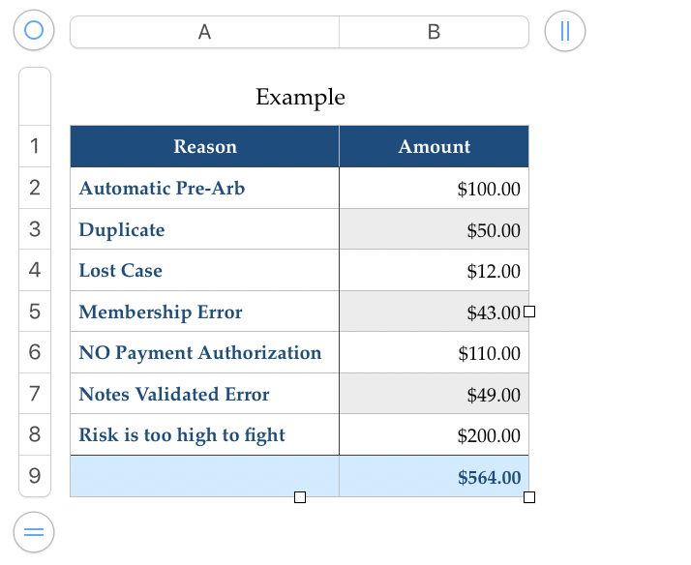Select the Automatic Pre-Arb cell
Viewport: 691px width, 565px height.
(205, 188)
